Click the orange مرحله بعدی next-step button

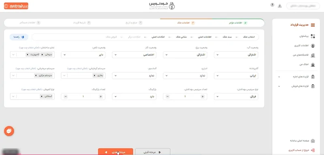(x=115, y=152)
